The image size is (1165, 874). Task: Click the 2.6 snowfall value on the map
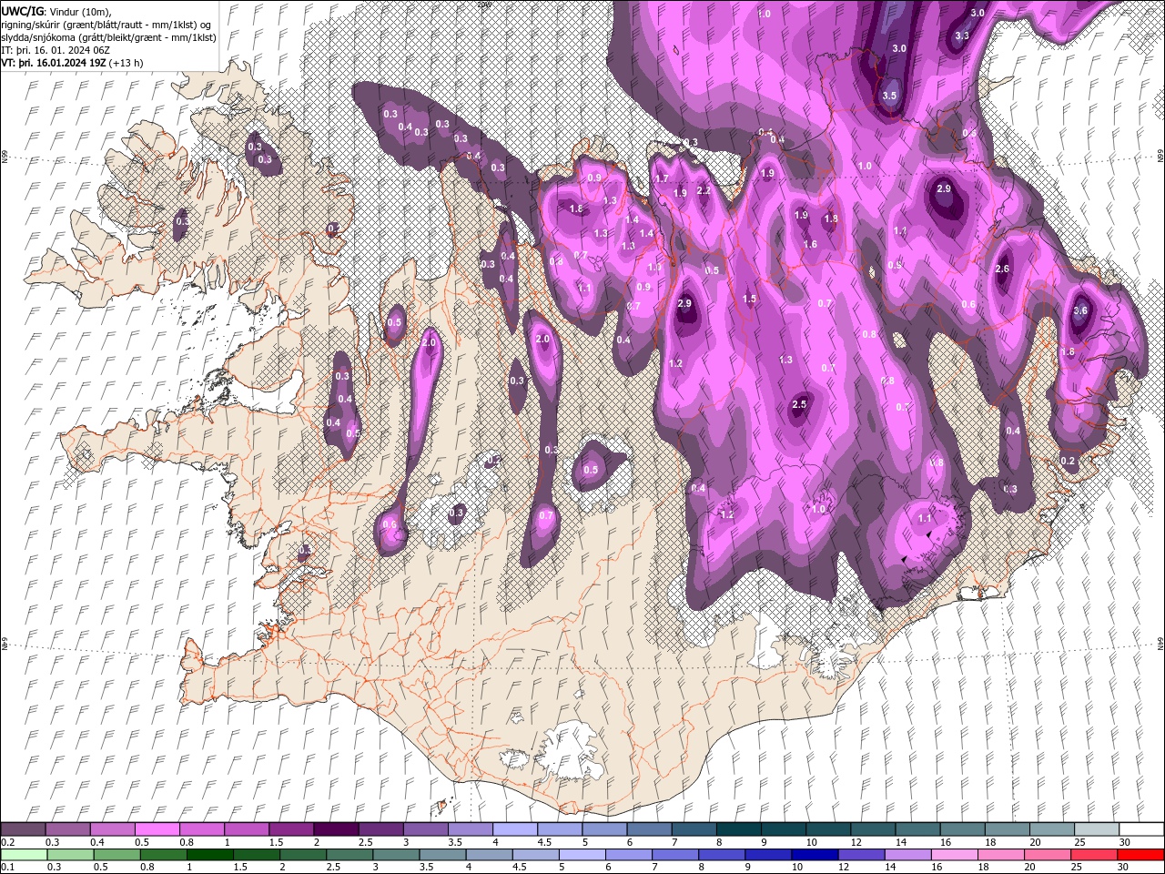coord(1003,269)
